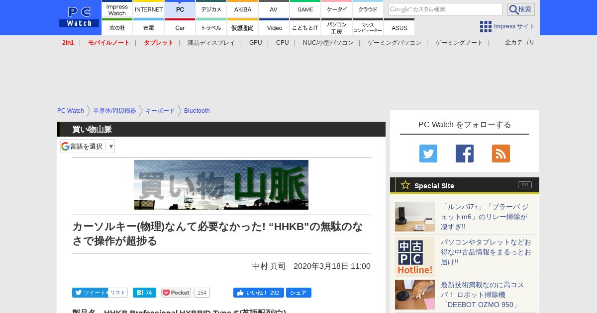
Task: Open the Impress Watch tab
Action: 117,9
